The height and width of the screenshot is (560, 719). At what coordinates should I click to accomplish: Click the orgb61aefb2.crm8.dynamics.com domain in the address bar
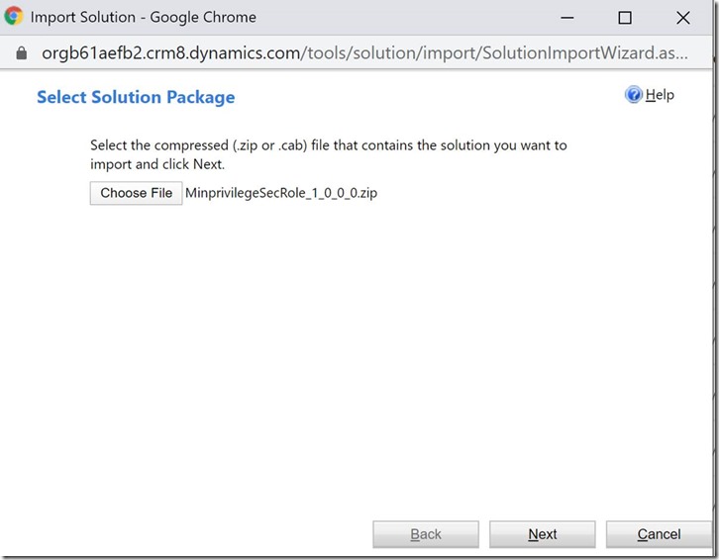point(170,52)
